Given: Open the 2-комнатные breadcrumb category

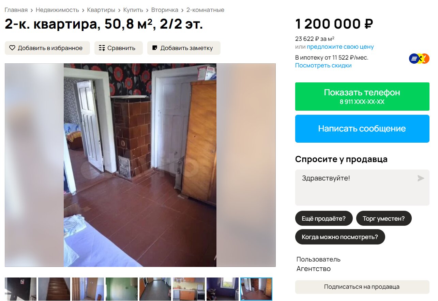Looking at the screenshot, I should [205, 10].
